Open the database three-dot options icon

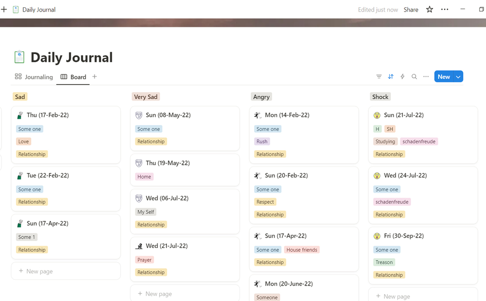(426, 76)
